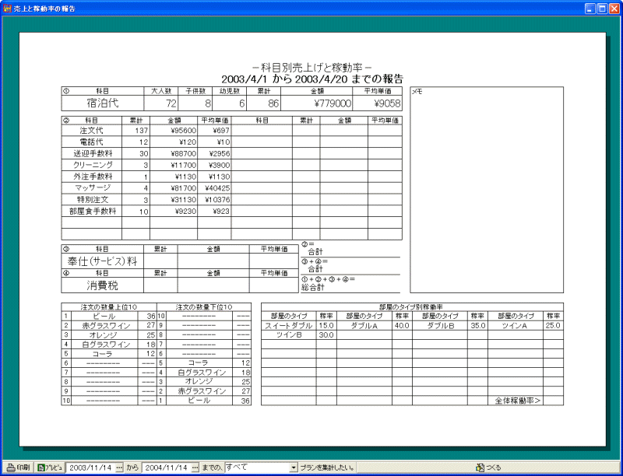Open date picker beside 2004/11/14 end date
The height and width of the screenshot is (476, 623).
point(195,467)
